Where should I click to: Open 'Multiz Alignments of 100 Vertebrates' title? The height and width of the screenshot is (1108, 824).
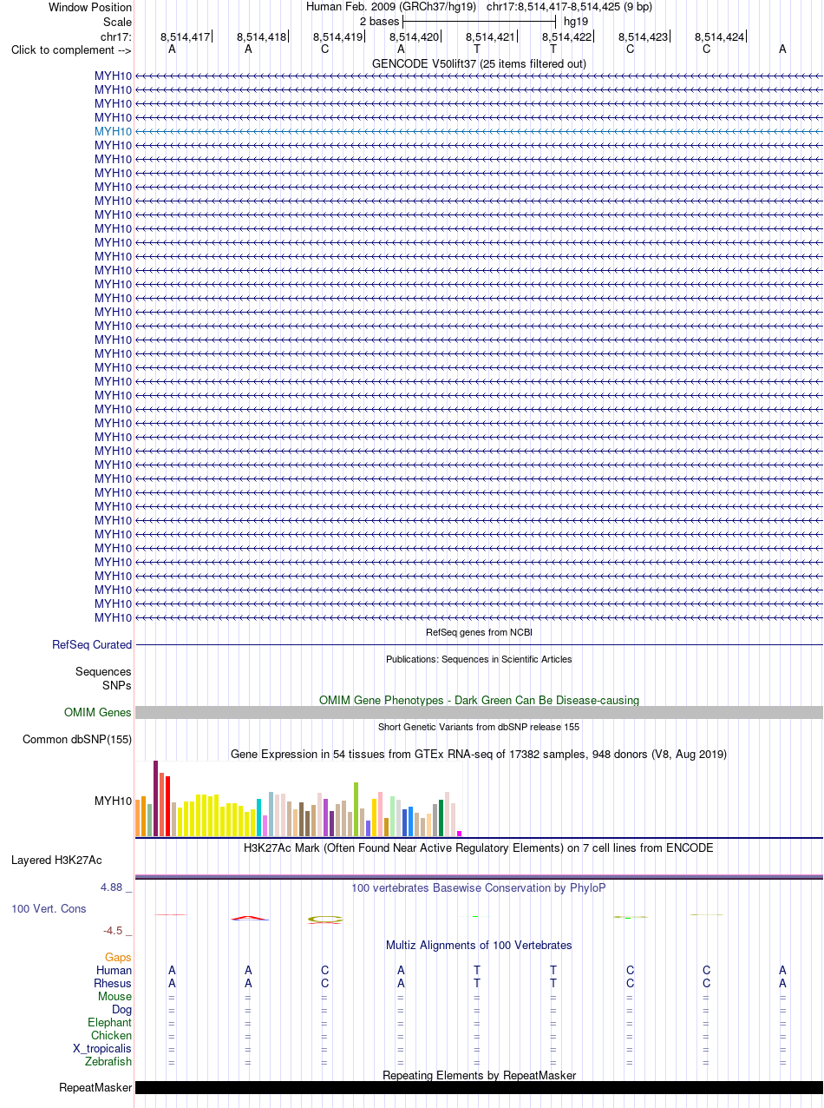coord(479,946)
